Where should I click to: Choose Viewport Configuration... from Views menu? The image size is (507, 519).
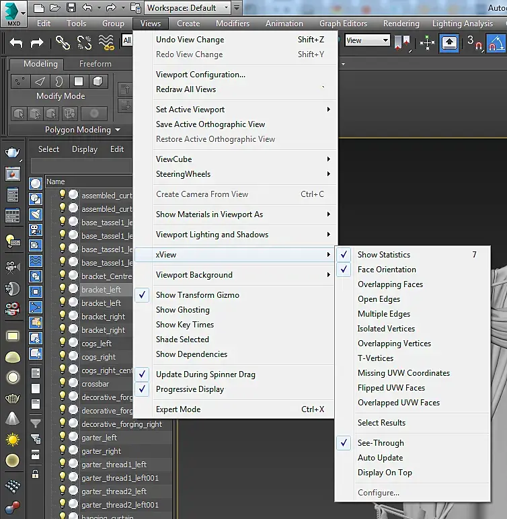tap(200, 75)
